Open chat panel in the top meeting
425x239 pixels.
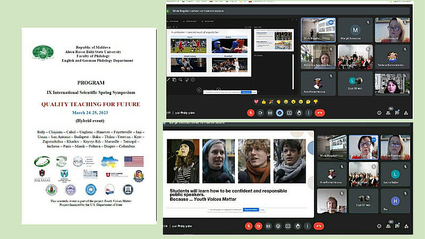point(397,113)
